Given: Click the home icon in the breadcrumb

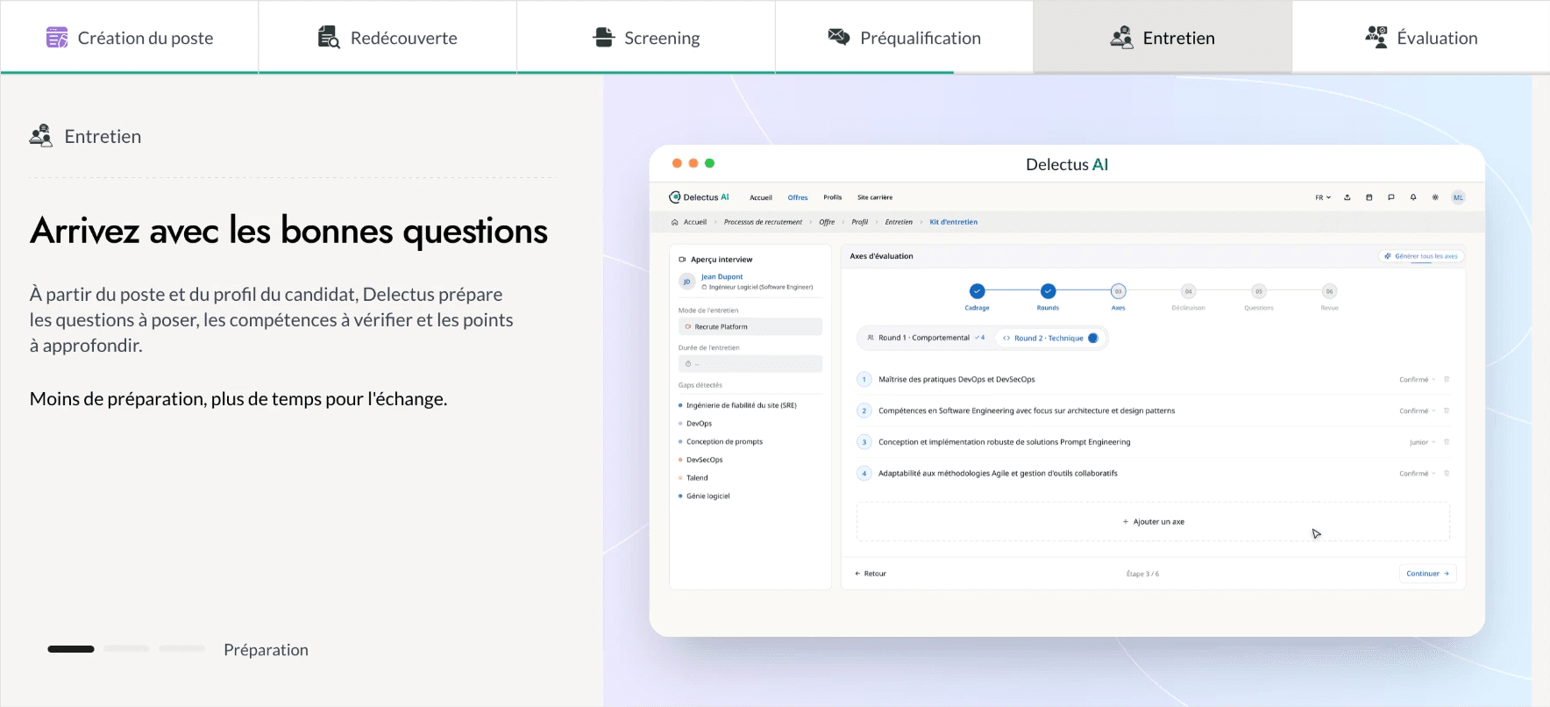Looking at the screenshot, I should coord(674,222).
